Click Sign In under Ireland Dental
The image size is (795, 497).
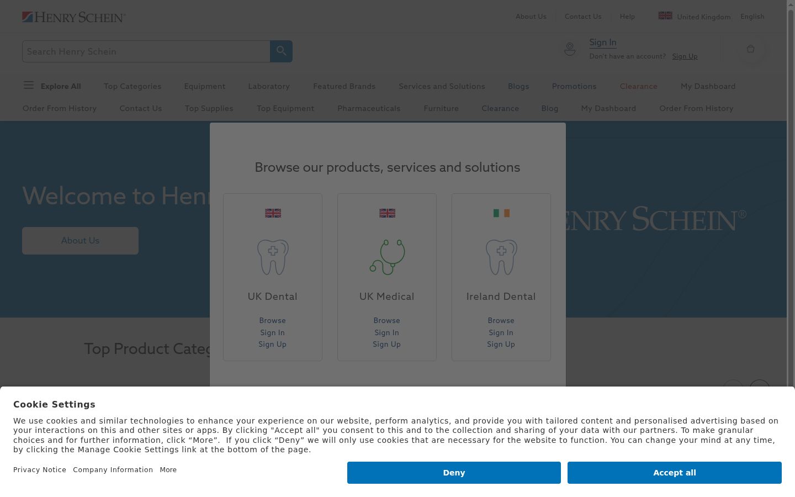[501, 332]
